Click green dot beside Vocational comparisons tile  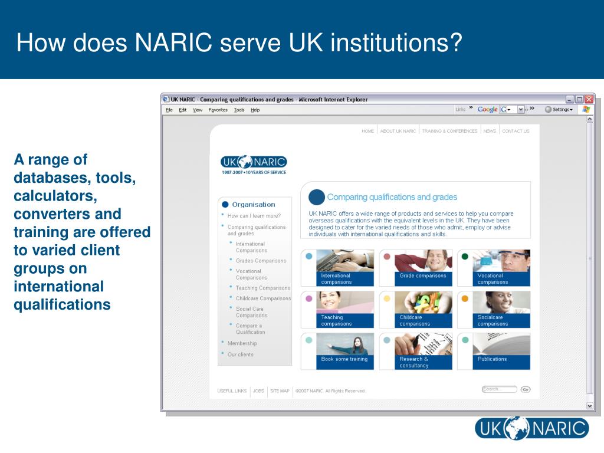[x=465, y=257]
